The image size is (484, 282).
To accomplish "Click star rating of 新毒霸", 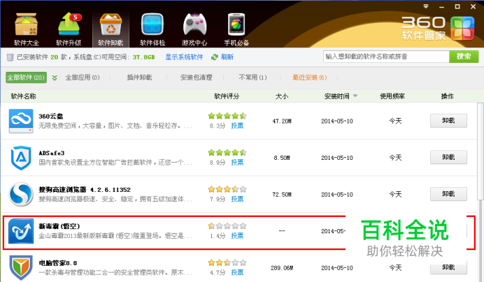I will (227, 226).
